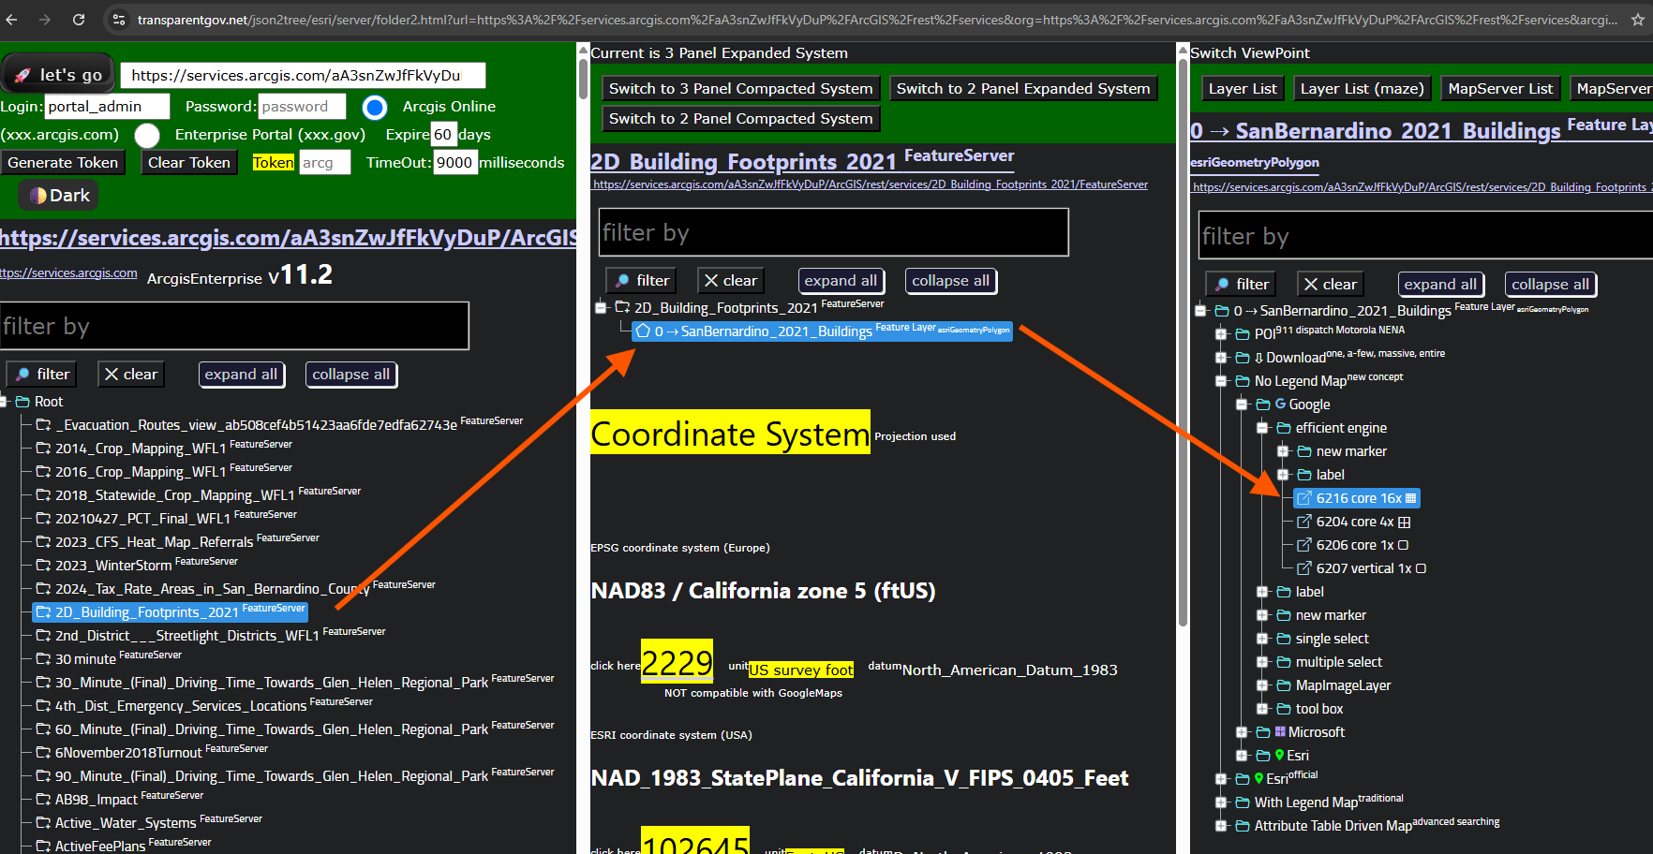Switch to 2 Panel Compacted System
The image size is (1653, 854).
click(740, 119)
